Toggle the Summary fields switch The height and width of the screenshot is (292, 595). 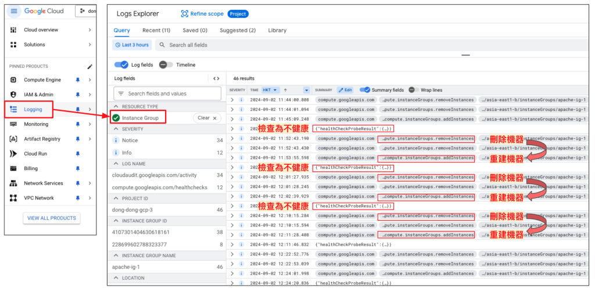point(365,90)
